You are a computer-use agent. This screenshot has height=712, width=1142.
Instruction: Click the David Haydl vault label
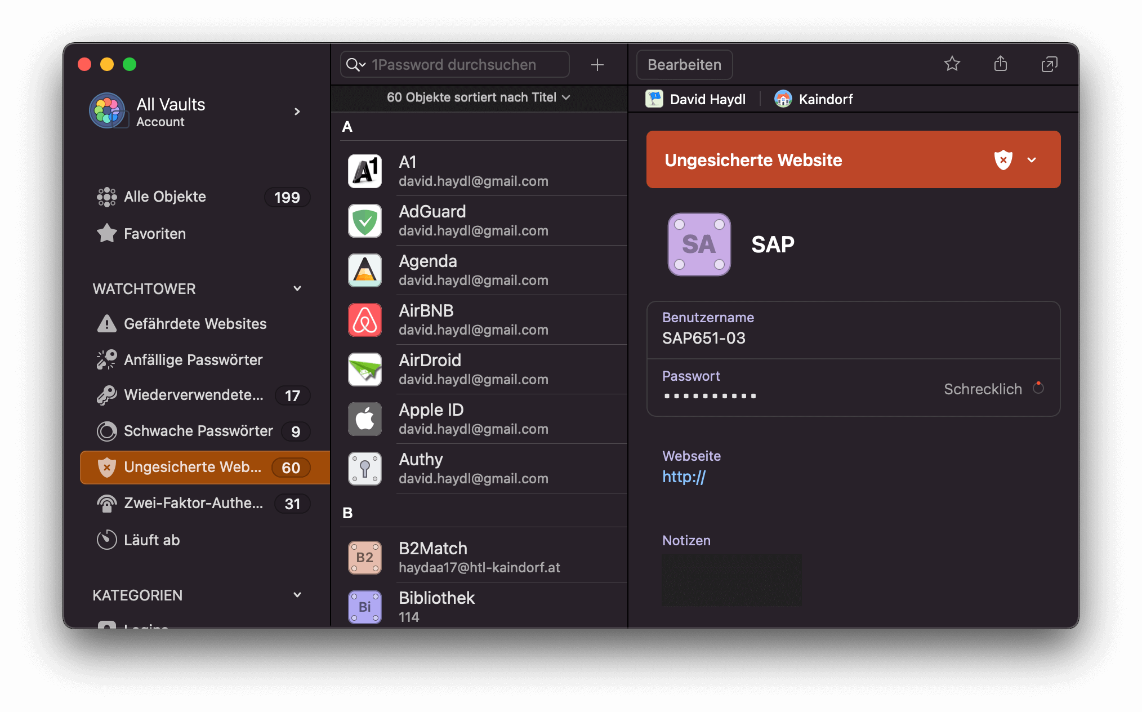point(707,99)
